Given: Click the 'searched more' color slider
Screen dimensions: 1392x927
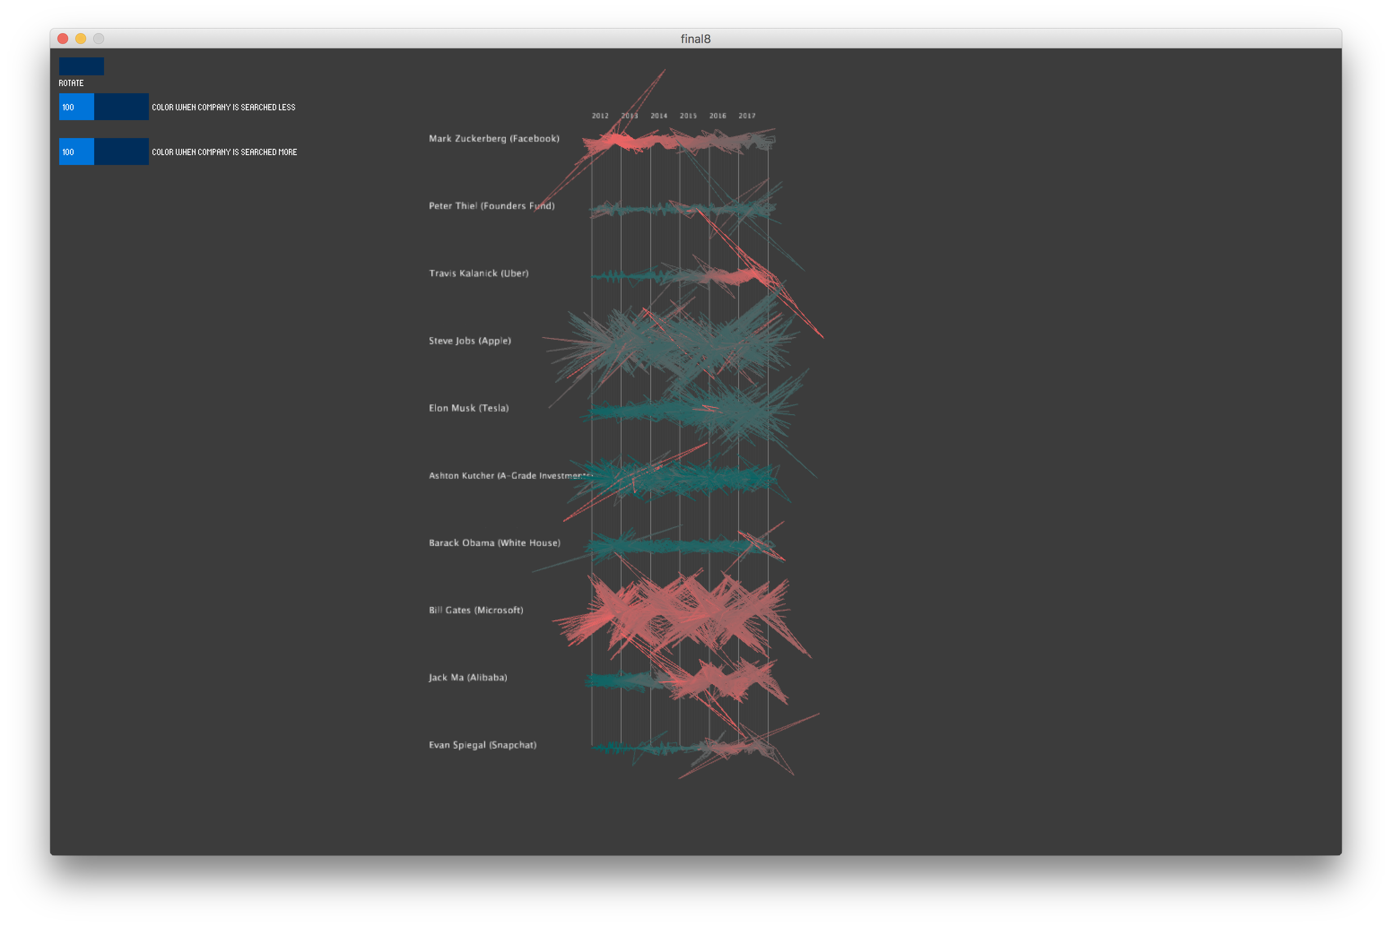Looking at the screenshot, I should [x=104, y=152].
